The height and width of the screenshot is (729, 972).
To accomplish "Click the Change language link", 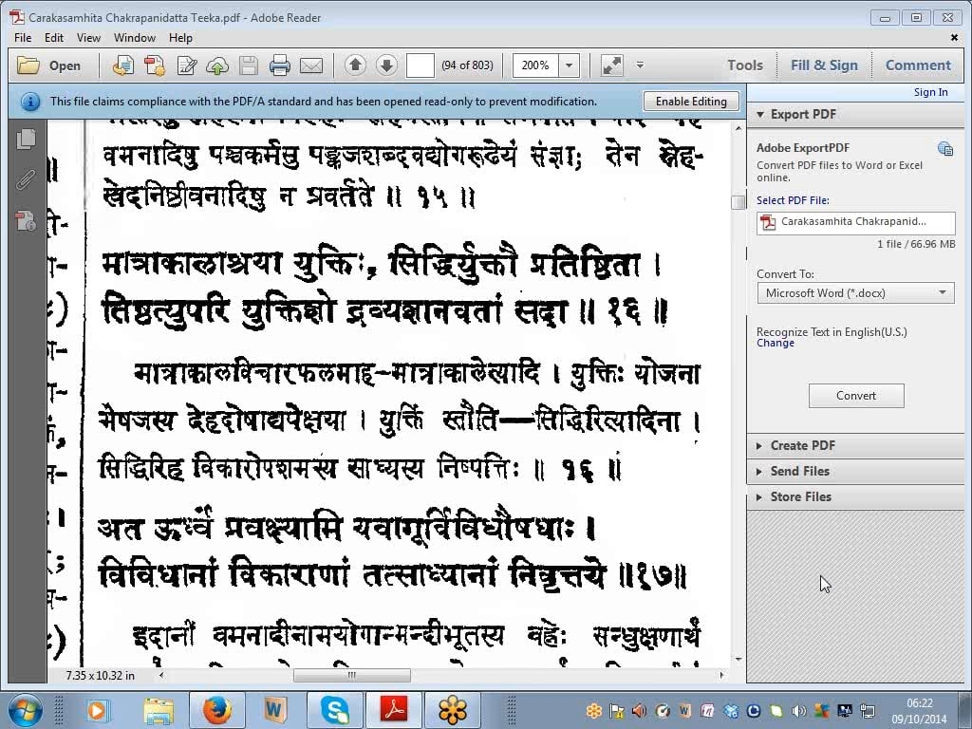I will (x=776, y=344).
